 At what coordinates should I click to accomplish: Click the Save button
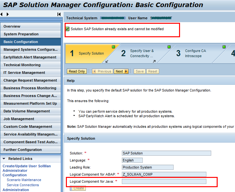click(140, 71)
